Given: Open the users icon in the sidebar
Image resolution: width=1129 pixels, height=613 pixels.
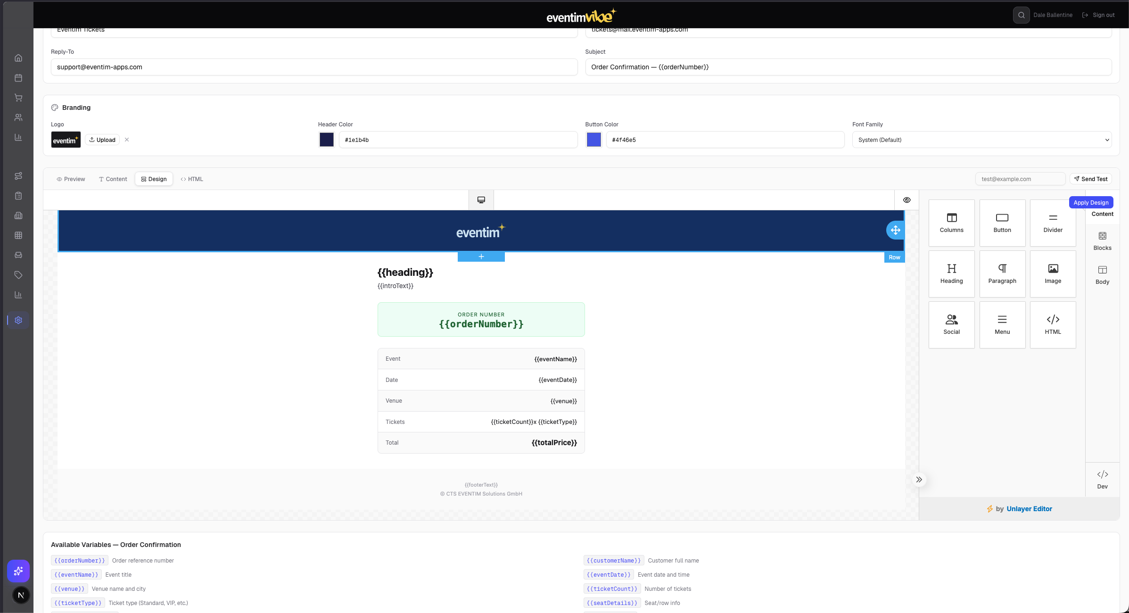Looking at the screenshot, I should pyautogui.click(x=18, y=117).
